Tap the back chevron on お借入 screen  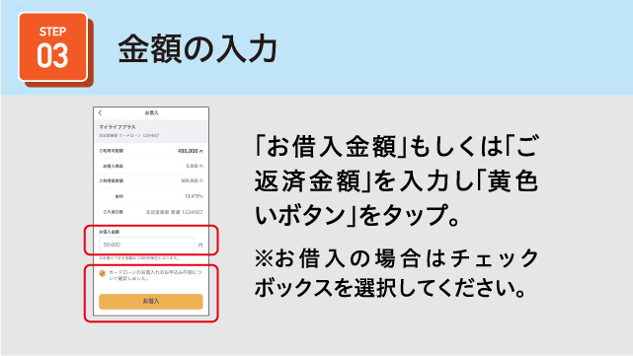click(x=100, y=112)
